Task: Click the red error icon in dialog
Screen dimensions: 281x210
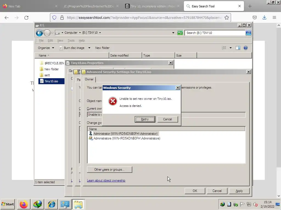Action: coord(113,101)
